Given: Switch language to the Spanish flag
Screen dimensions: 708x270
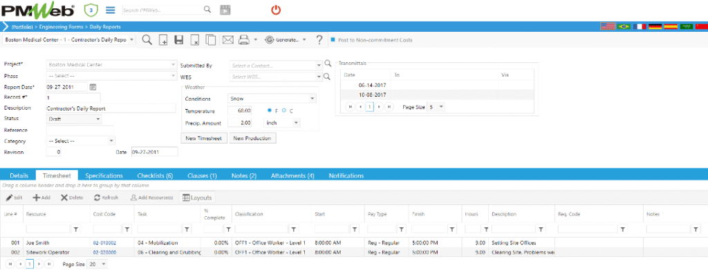Looking at the screenshot, I should point(671,27).
